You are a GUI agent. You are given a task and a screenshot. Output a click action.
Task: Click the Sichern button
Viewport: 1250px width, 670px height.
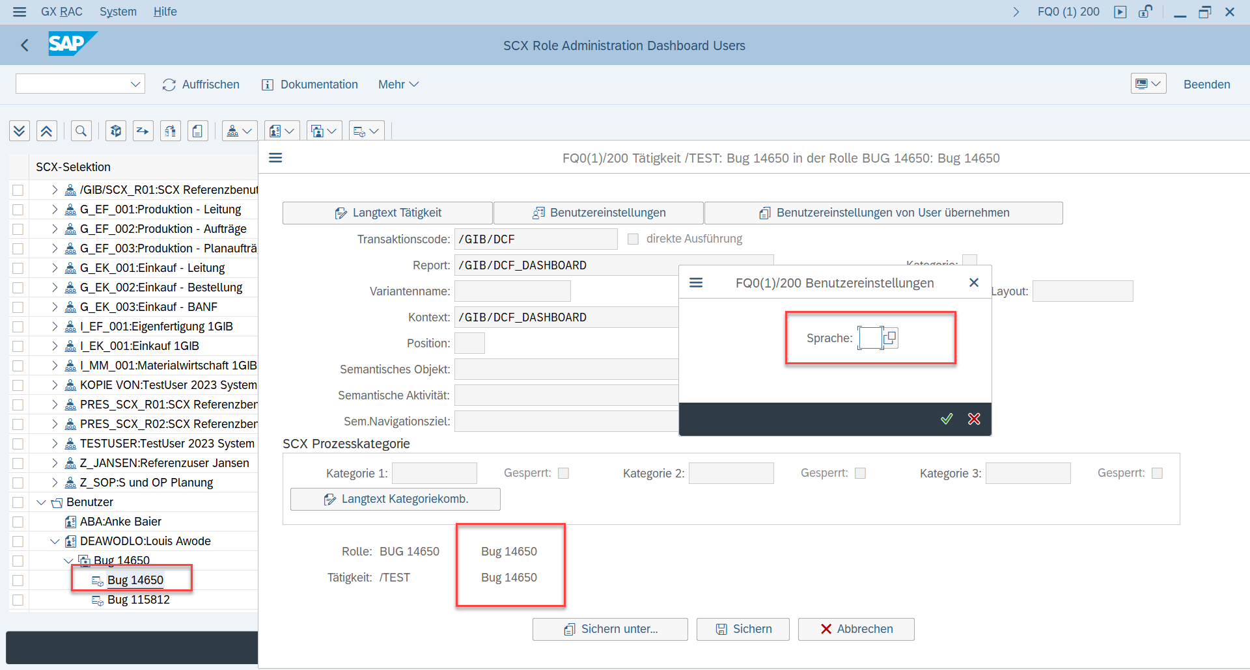pos(743,629)
